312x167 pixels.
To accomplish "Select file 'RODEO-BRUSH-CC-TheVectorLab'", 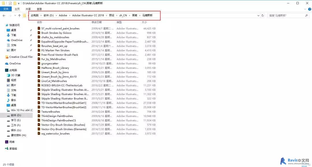I will (x=62, y=85).
